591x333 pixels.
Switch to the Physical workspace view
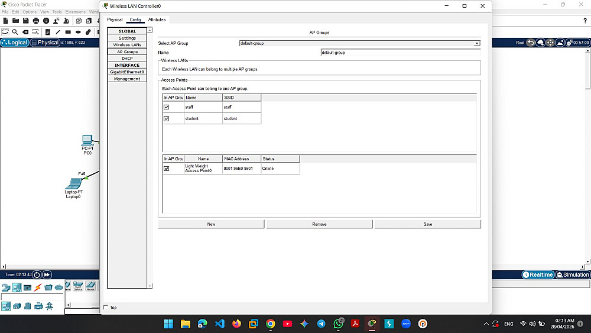[x=45, y=43]
